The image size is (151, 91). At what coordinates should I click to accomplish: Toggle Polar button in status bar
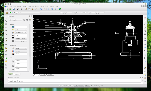[x=76, y=86]
